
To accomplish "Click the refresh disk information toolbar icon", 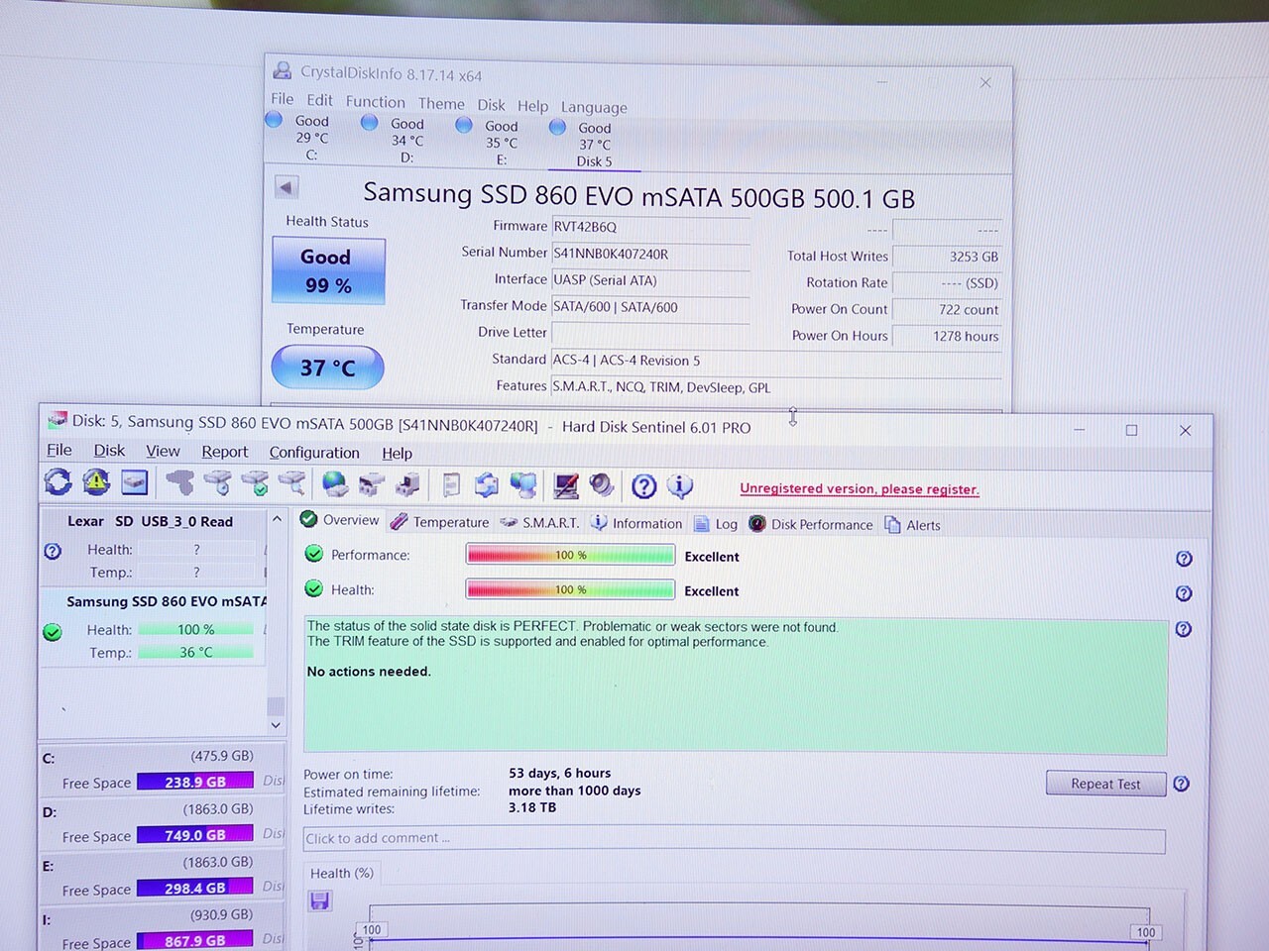I will [58, 481].
